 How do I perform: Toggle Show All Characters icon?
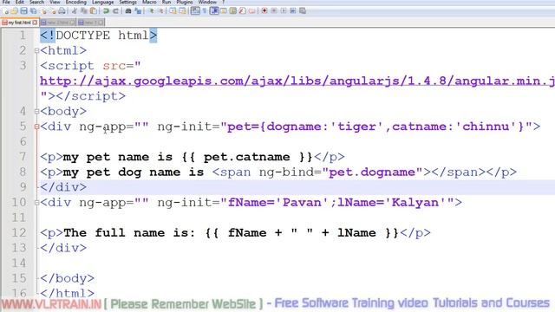click(x=205, y=11)
